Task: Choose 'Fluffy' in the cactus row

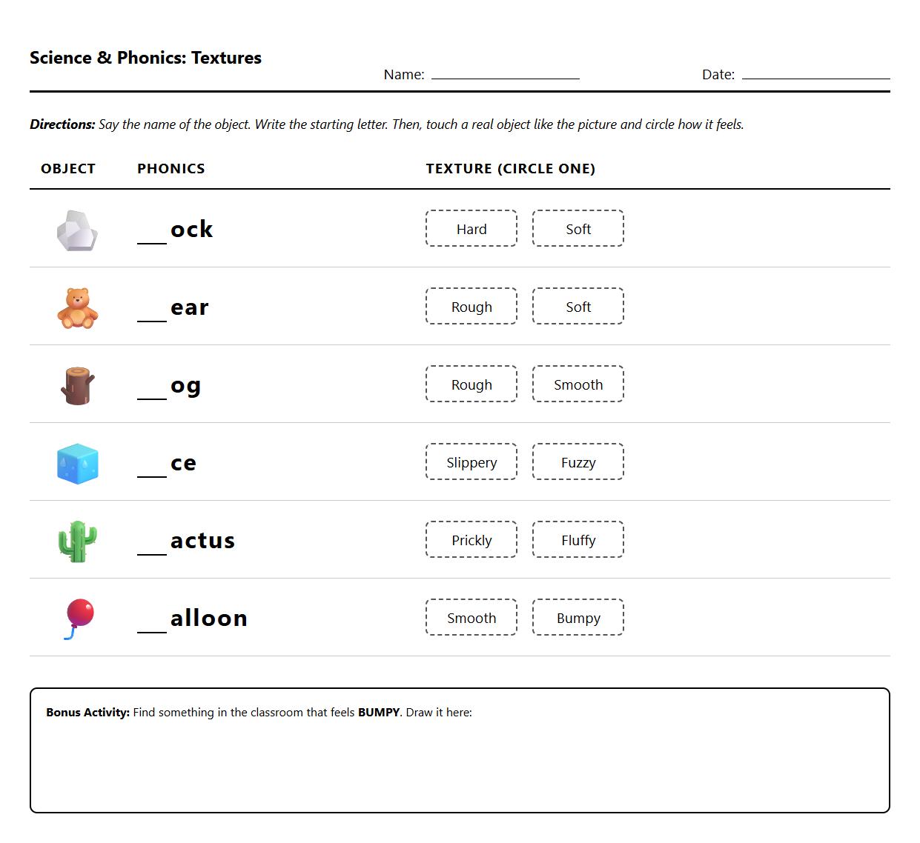Action: pos(578,540)
